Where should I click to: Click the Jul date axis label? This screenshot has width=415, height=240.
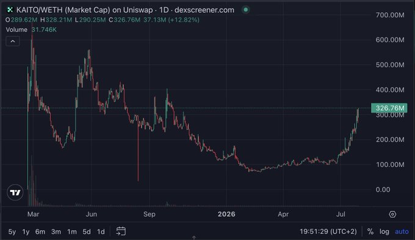(341, 214)
